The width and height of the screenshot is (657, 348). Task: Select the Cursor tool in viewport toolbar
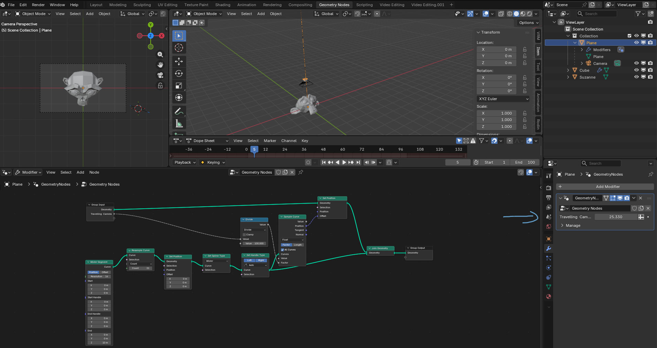[179, 48]
